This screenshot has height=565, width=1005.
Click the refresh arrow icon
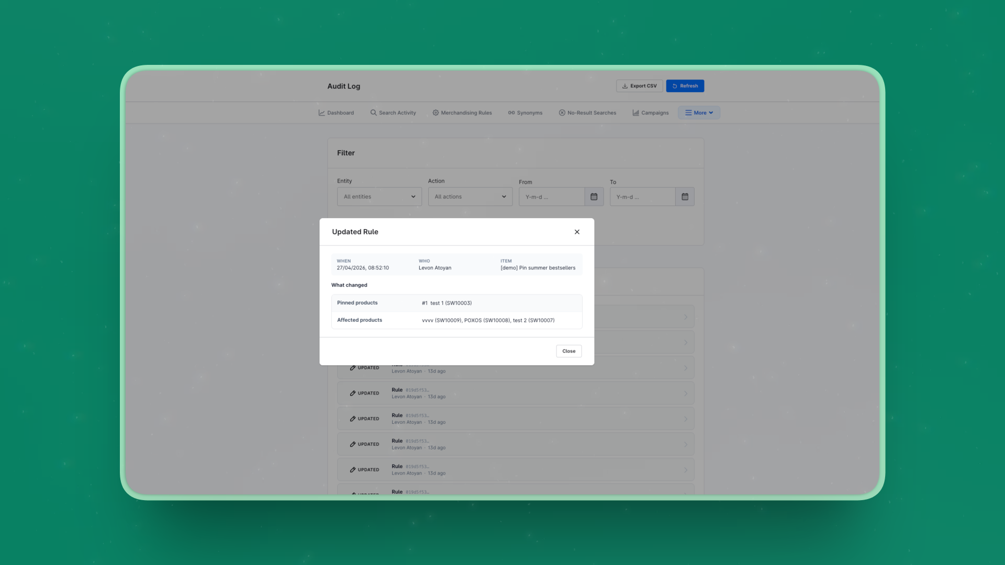tap(675, 86)
